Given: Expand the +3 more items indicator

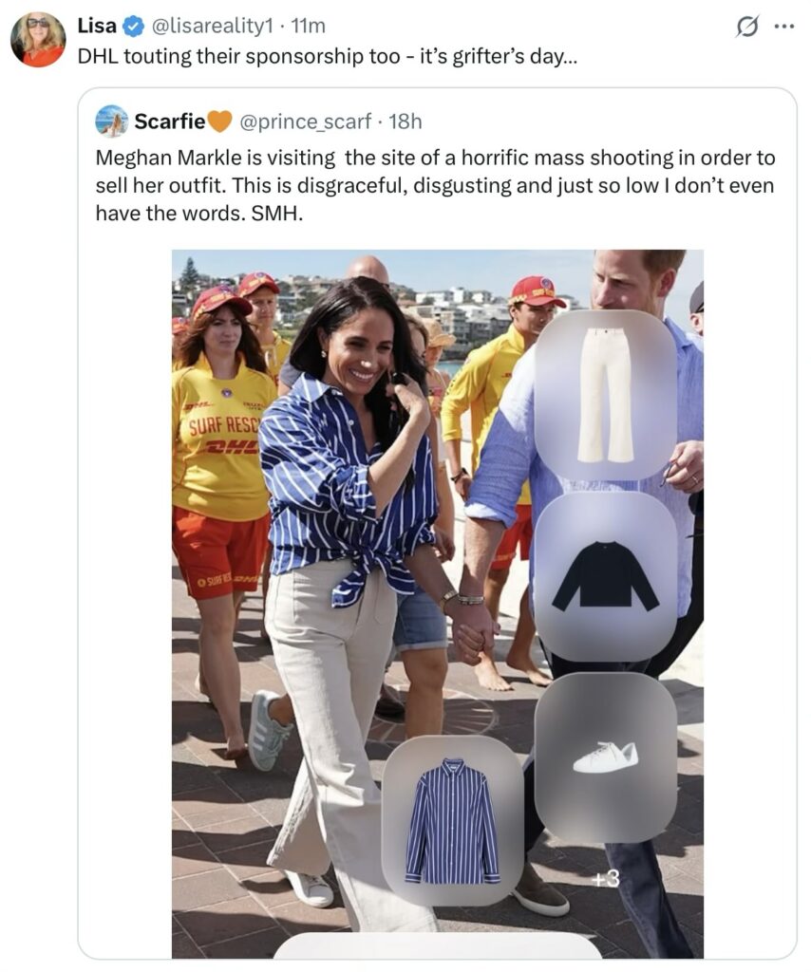Looking at the screenshot, I should point(605,878).
